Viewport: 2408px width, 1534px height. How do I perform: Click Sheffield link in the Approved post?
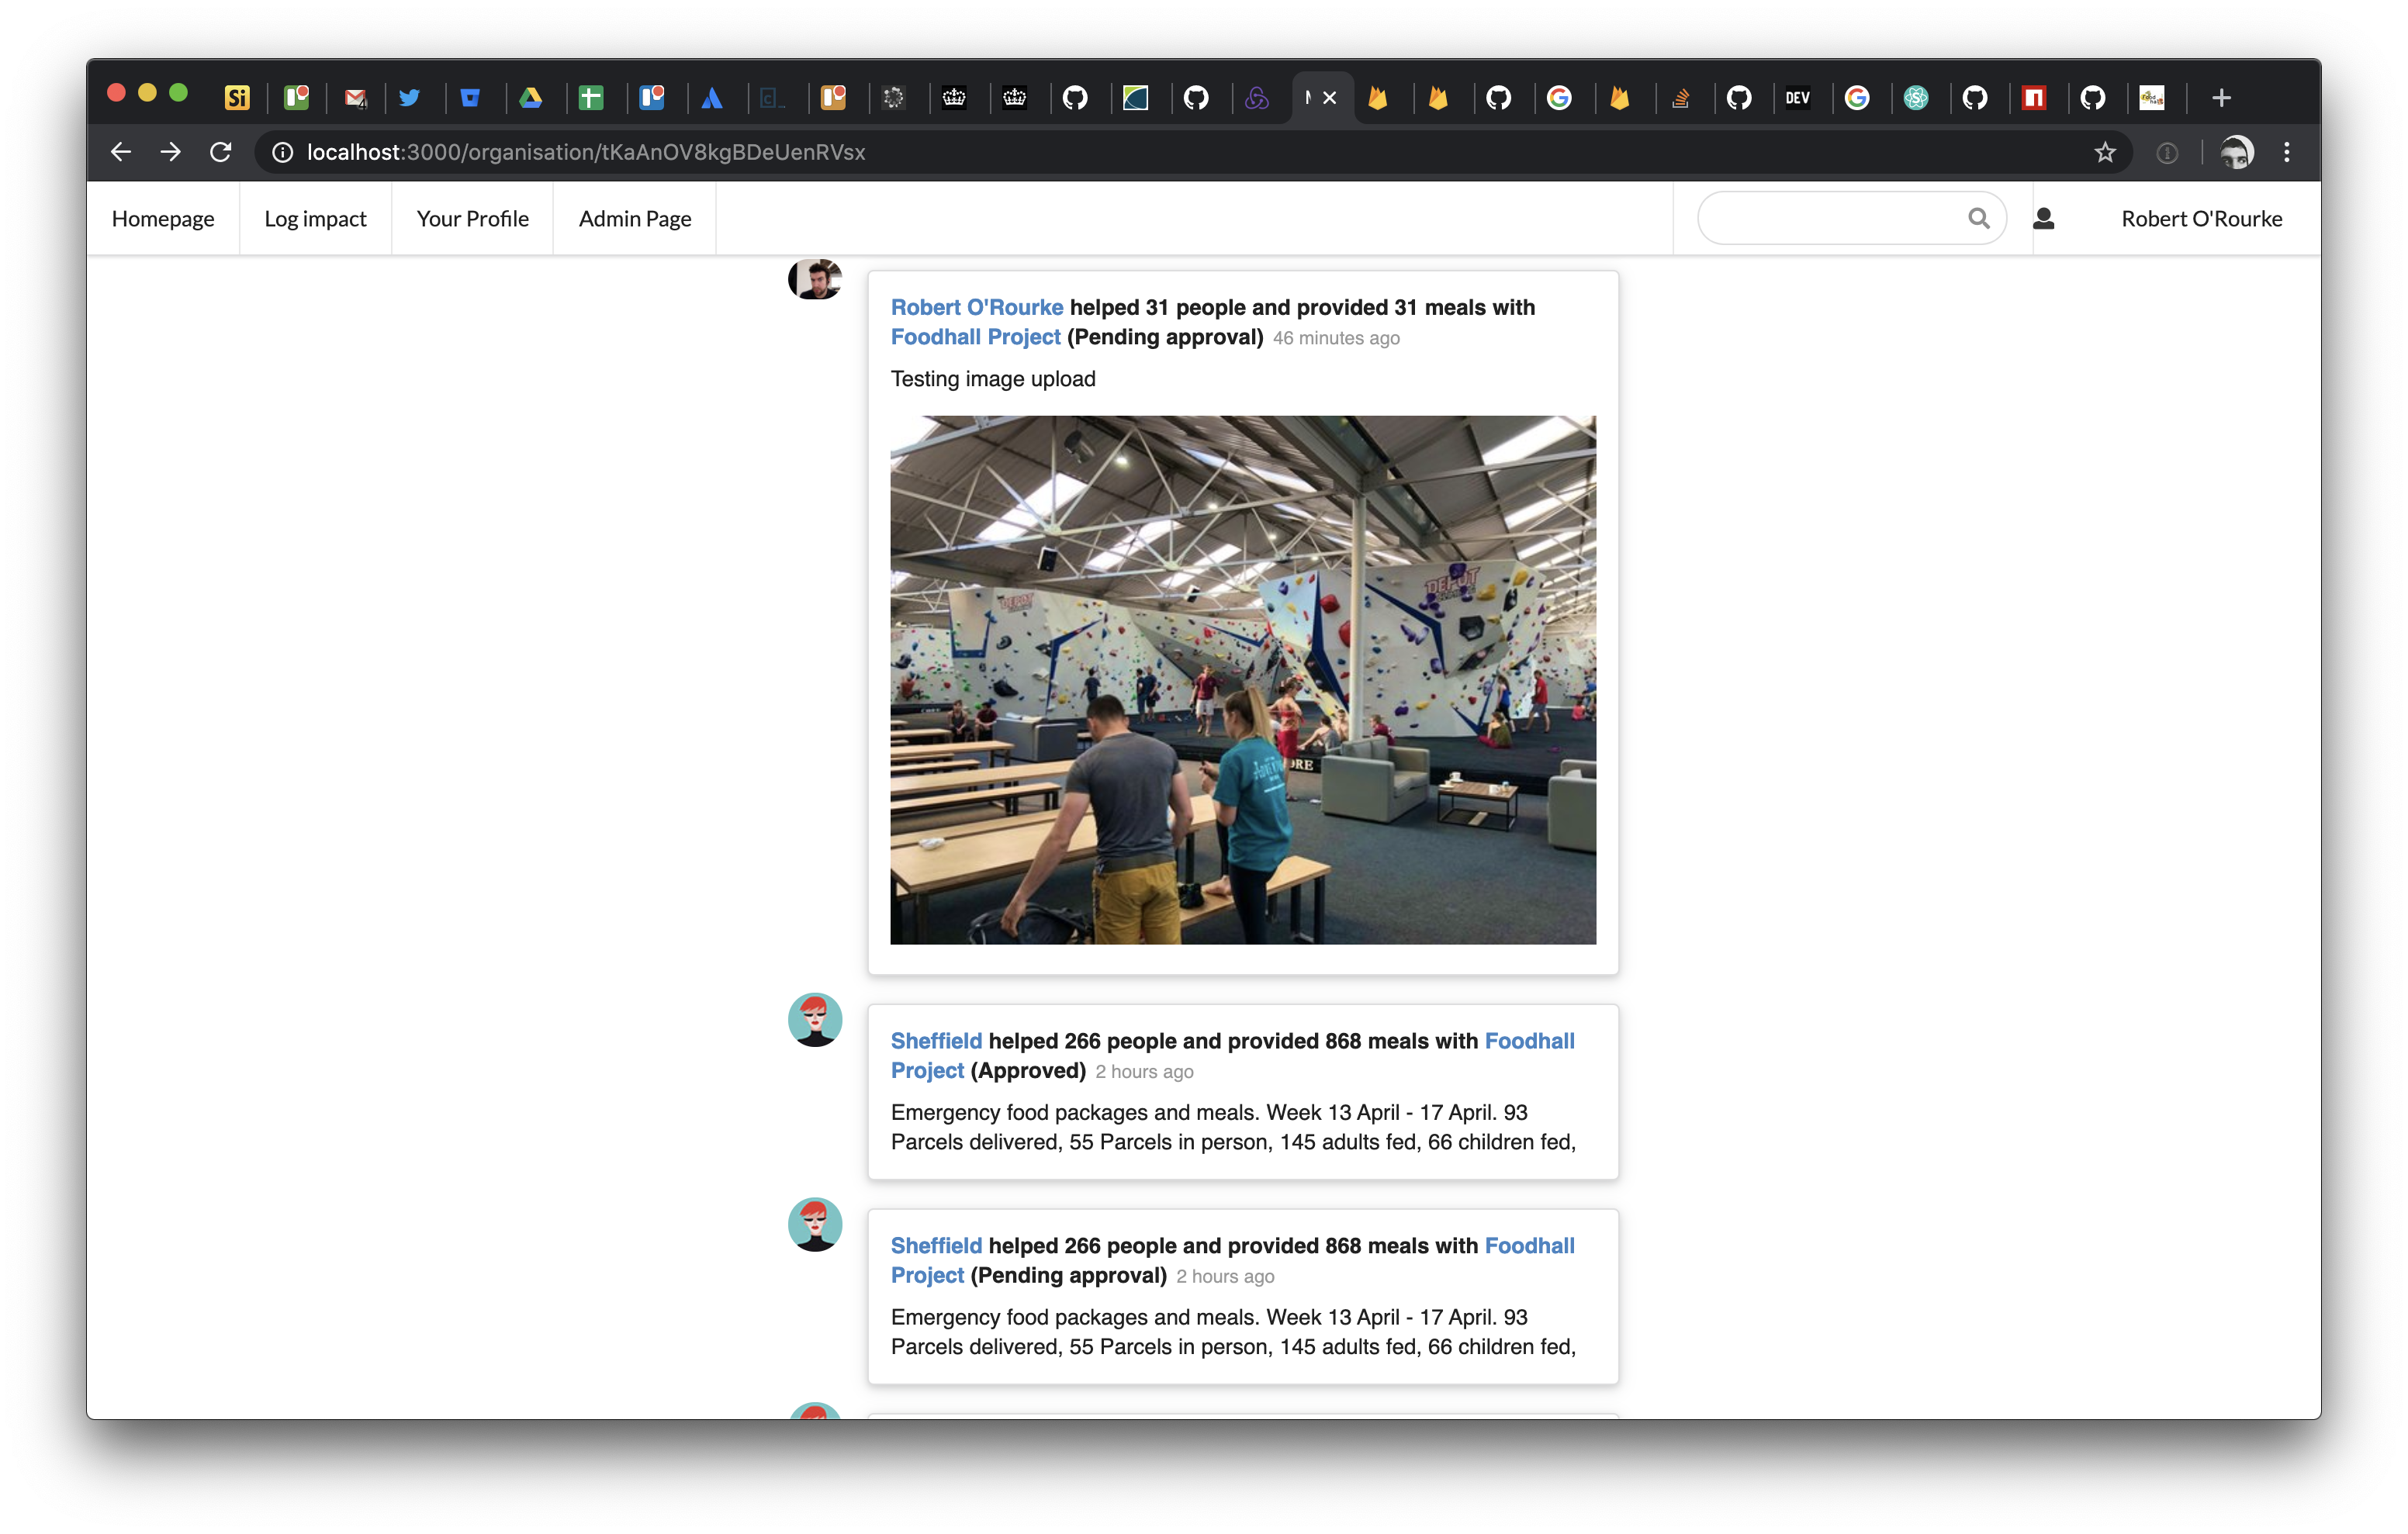click(936, 1041)
